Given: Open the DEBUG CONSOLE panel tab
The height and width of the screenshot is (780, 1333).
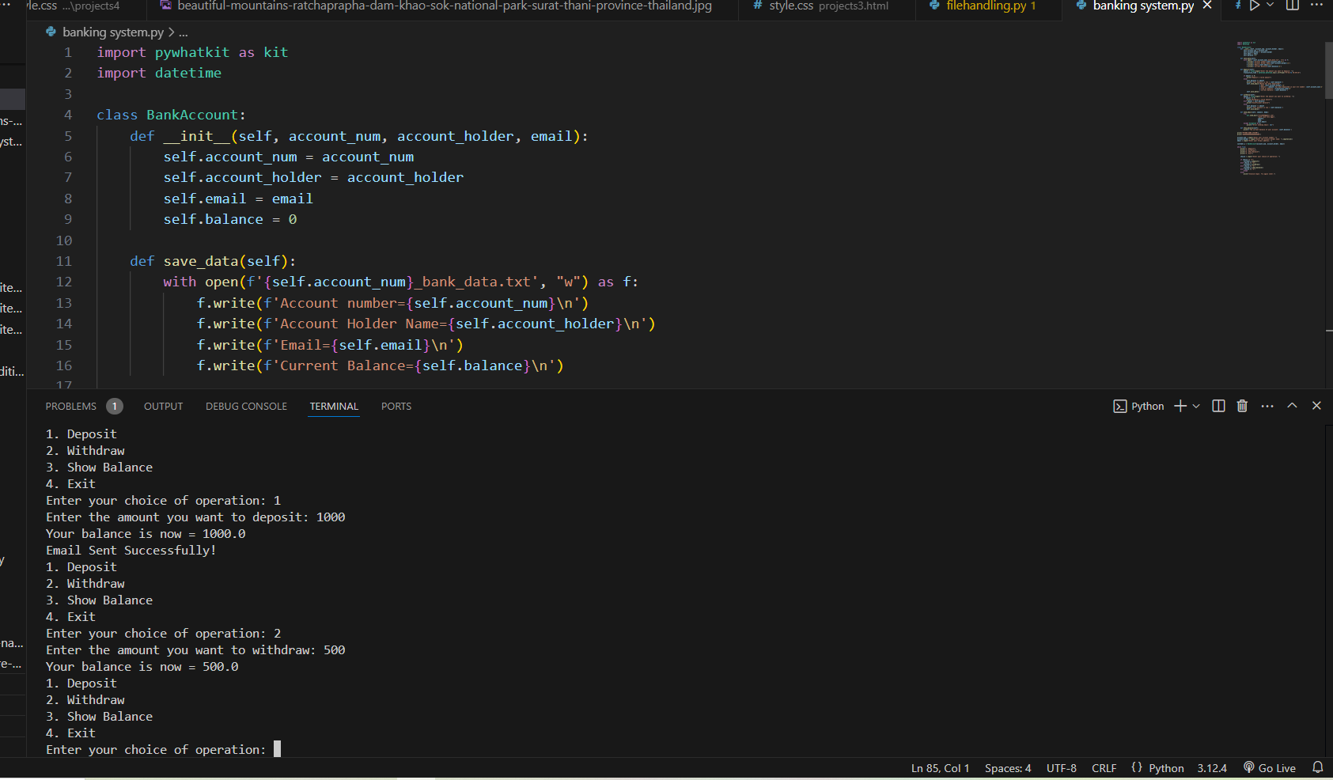Looking at the screenshot, I should click(246, 407).
